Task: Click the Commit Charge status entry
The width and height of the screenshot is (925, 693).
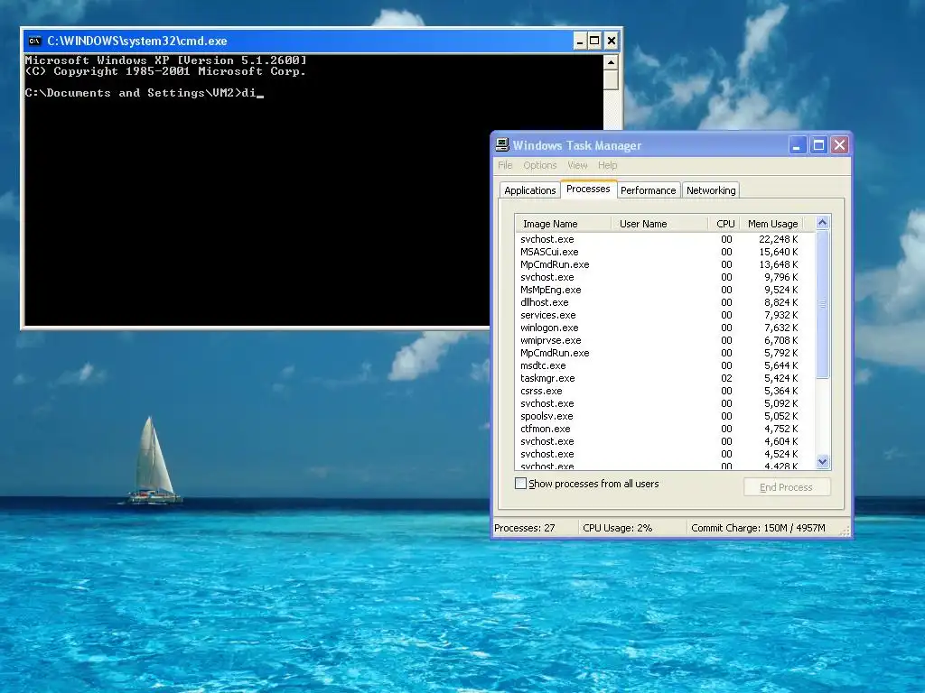Action: (x=763, y=528)
